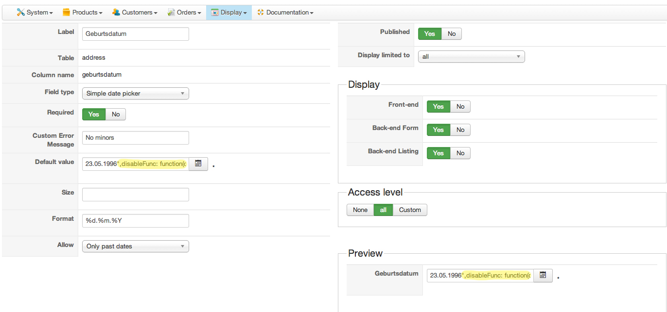
Task: Open calendar picker in Preview Geburtsdatum
Action: pos(543,276)
